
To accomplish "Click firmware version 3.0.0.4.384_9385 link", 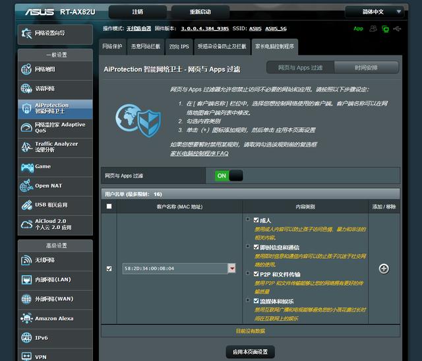I will pos(205,28).
